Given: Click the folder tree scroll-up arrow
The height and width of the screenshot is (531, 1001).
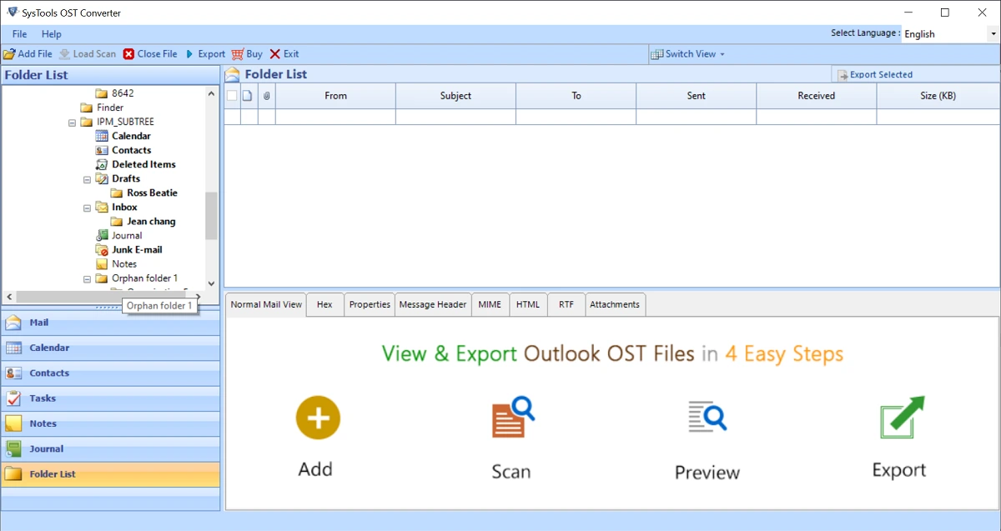Looking at the screenshot, I should coord(211,93).
